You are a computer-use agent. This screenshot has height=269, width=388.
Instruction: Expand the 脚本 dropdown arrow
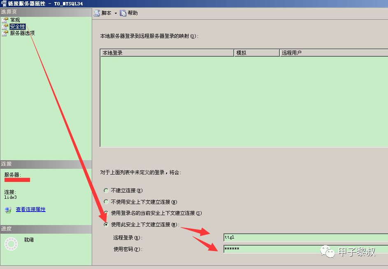pyautogui.click(x=116, y=13)
